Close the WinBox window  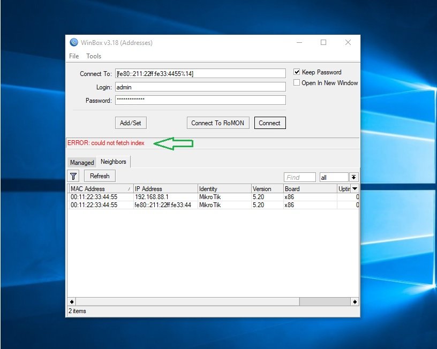(348, 42)
